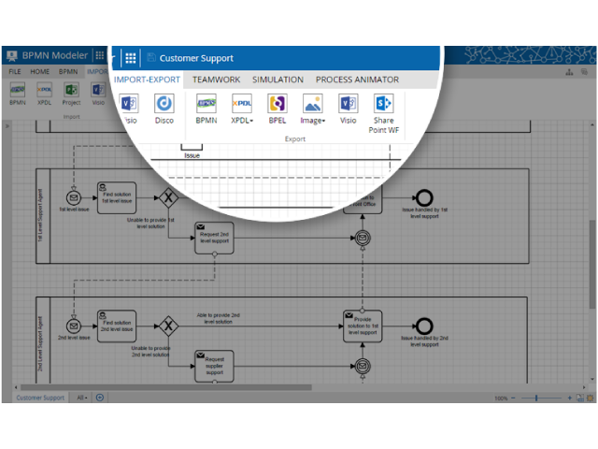The height and width of the screenshot is (449, 598).
Task: Import a Visio file in background ribbon
Action: pyautogui.click(x=98, y=94)
